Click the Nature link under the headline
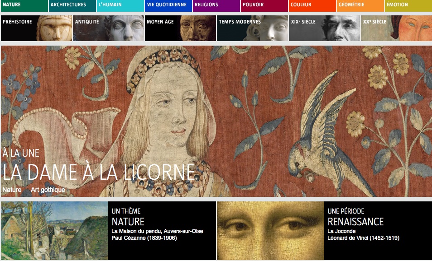This screenshot has height=261, width=432. pyautogui.click(x=12, y=190)
